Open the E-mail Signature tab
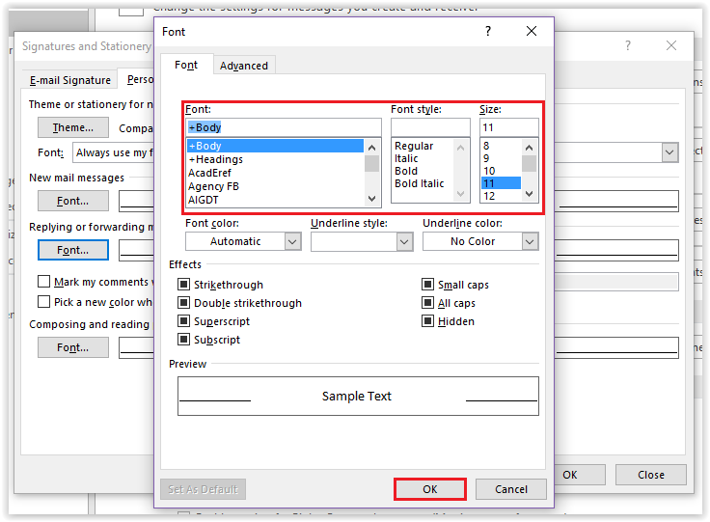 pyautogui.click(x=70, y=80)
